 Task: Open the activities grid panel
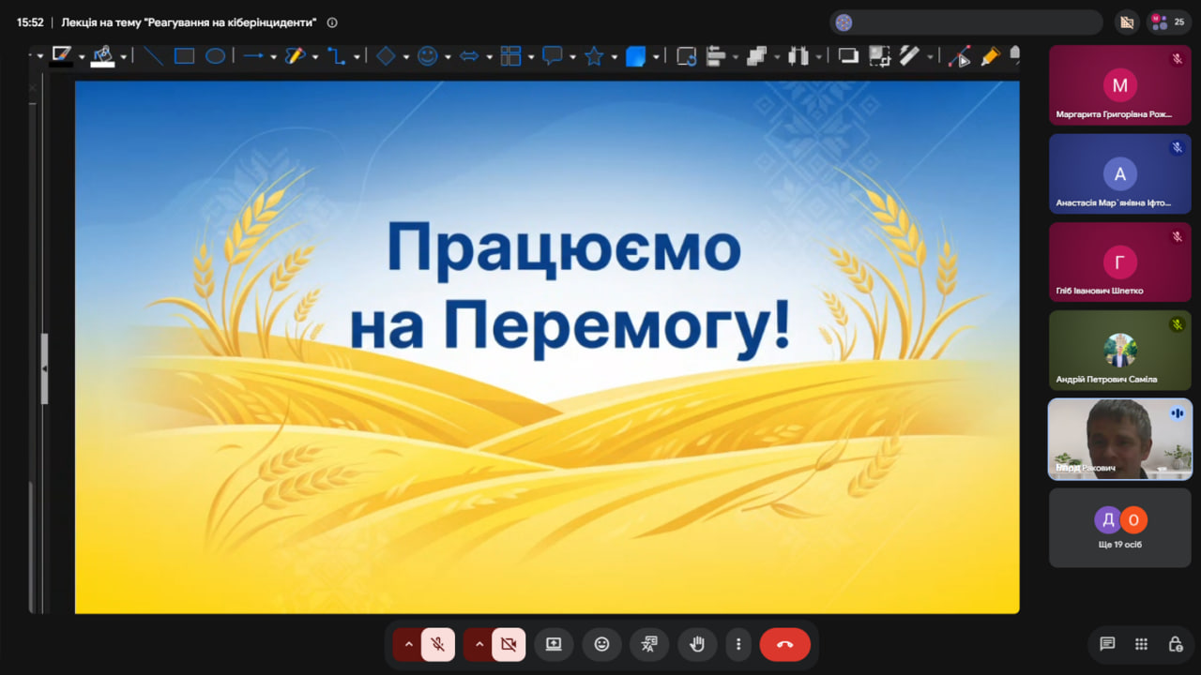coord(1141,644)
